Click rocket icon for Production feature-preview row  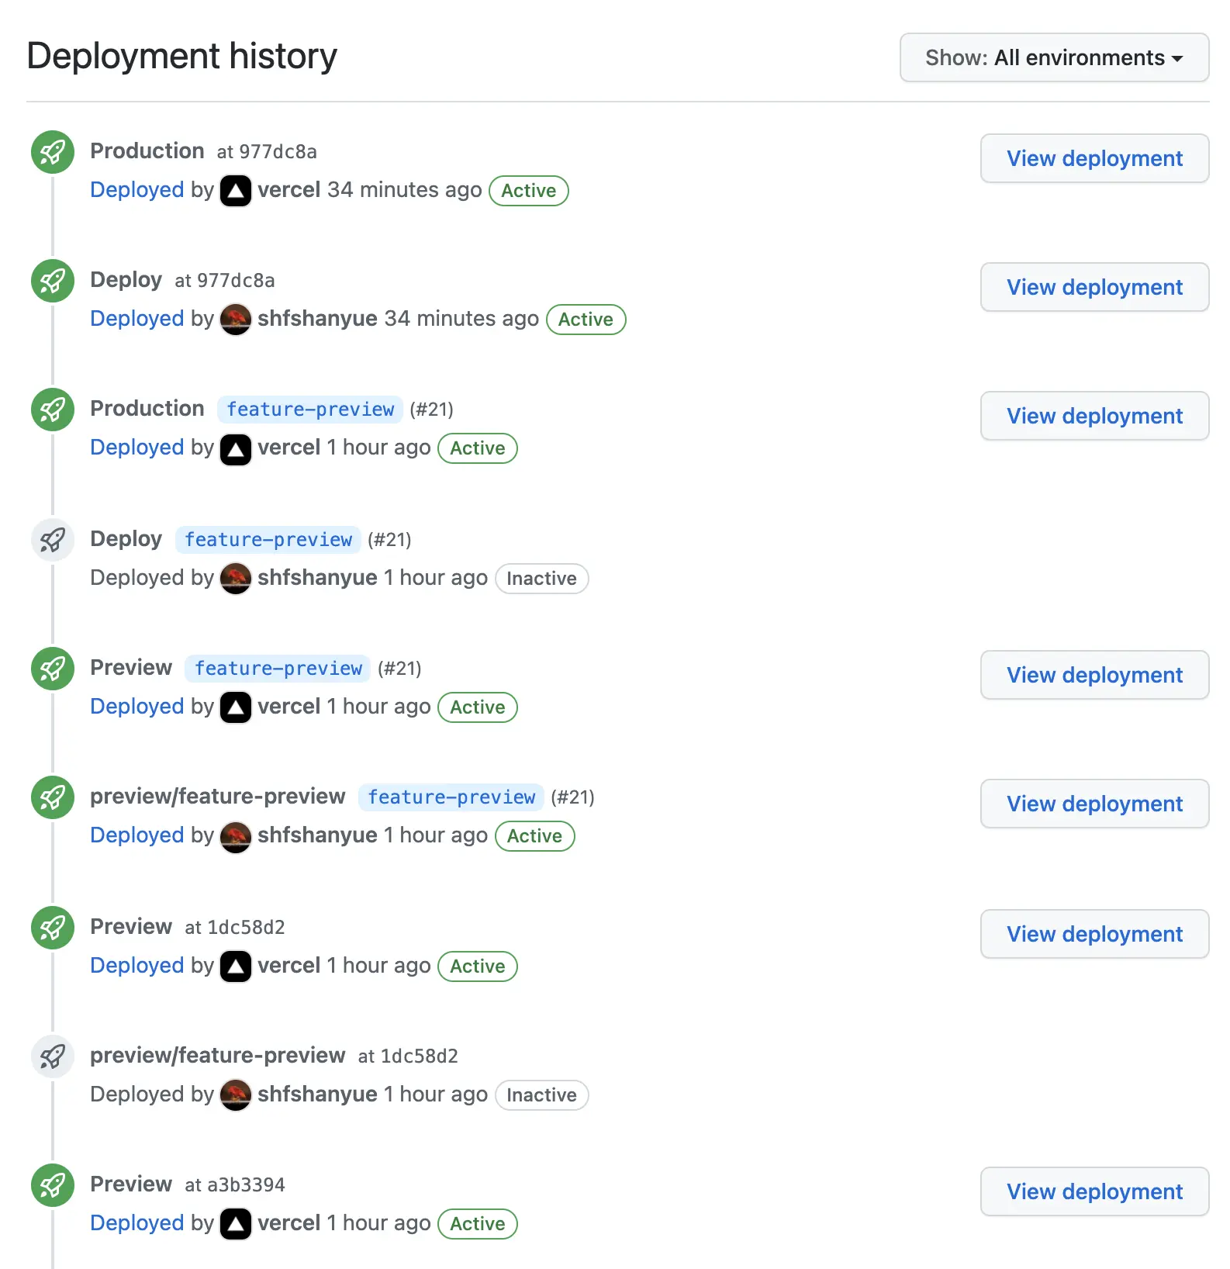pyautogui.click(x=53, y=410)
